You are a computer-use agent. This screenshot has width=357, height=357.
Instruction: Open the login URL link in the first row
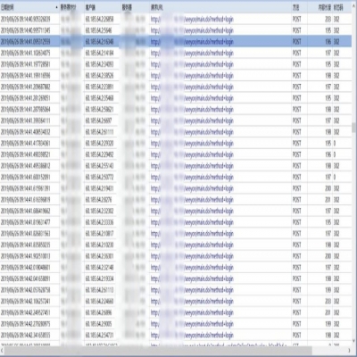tap(192, 20)
